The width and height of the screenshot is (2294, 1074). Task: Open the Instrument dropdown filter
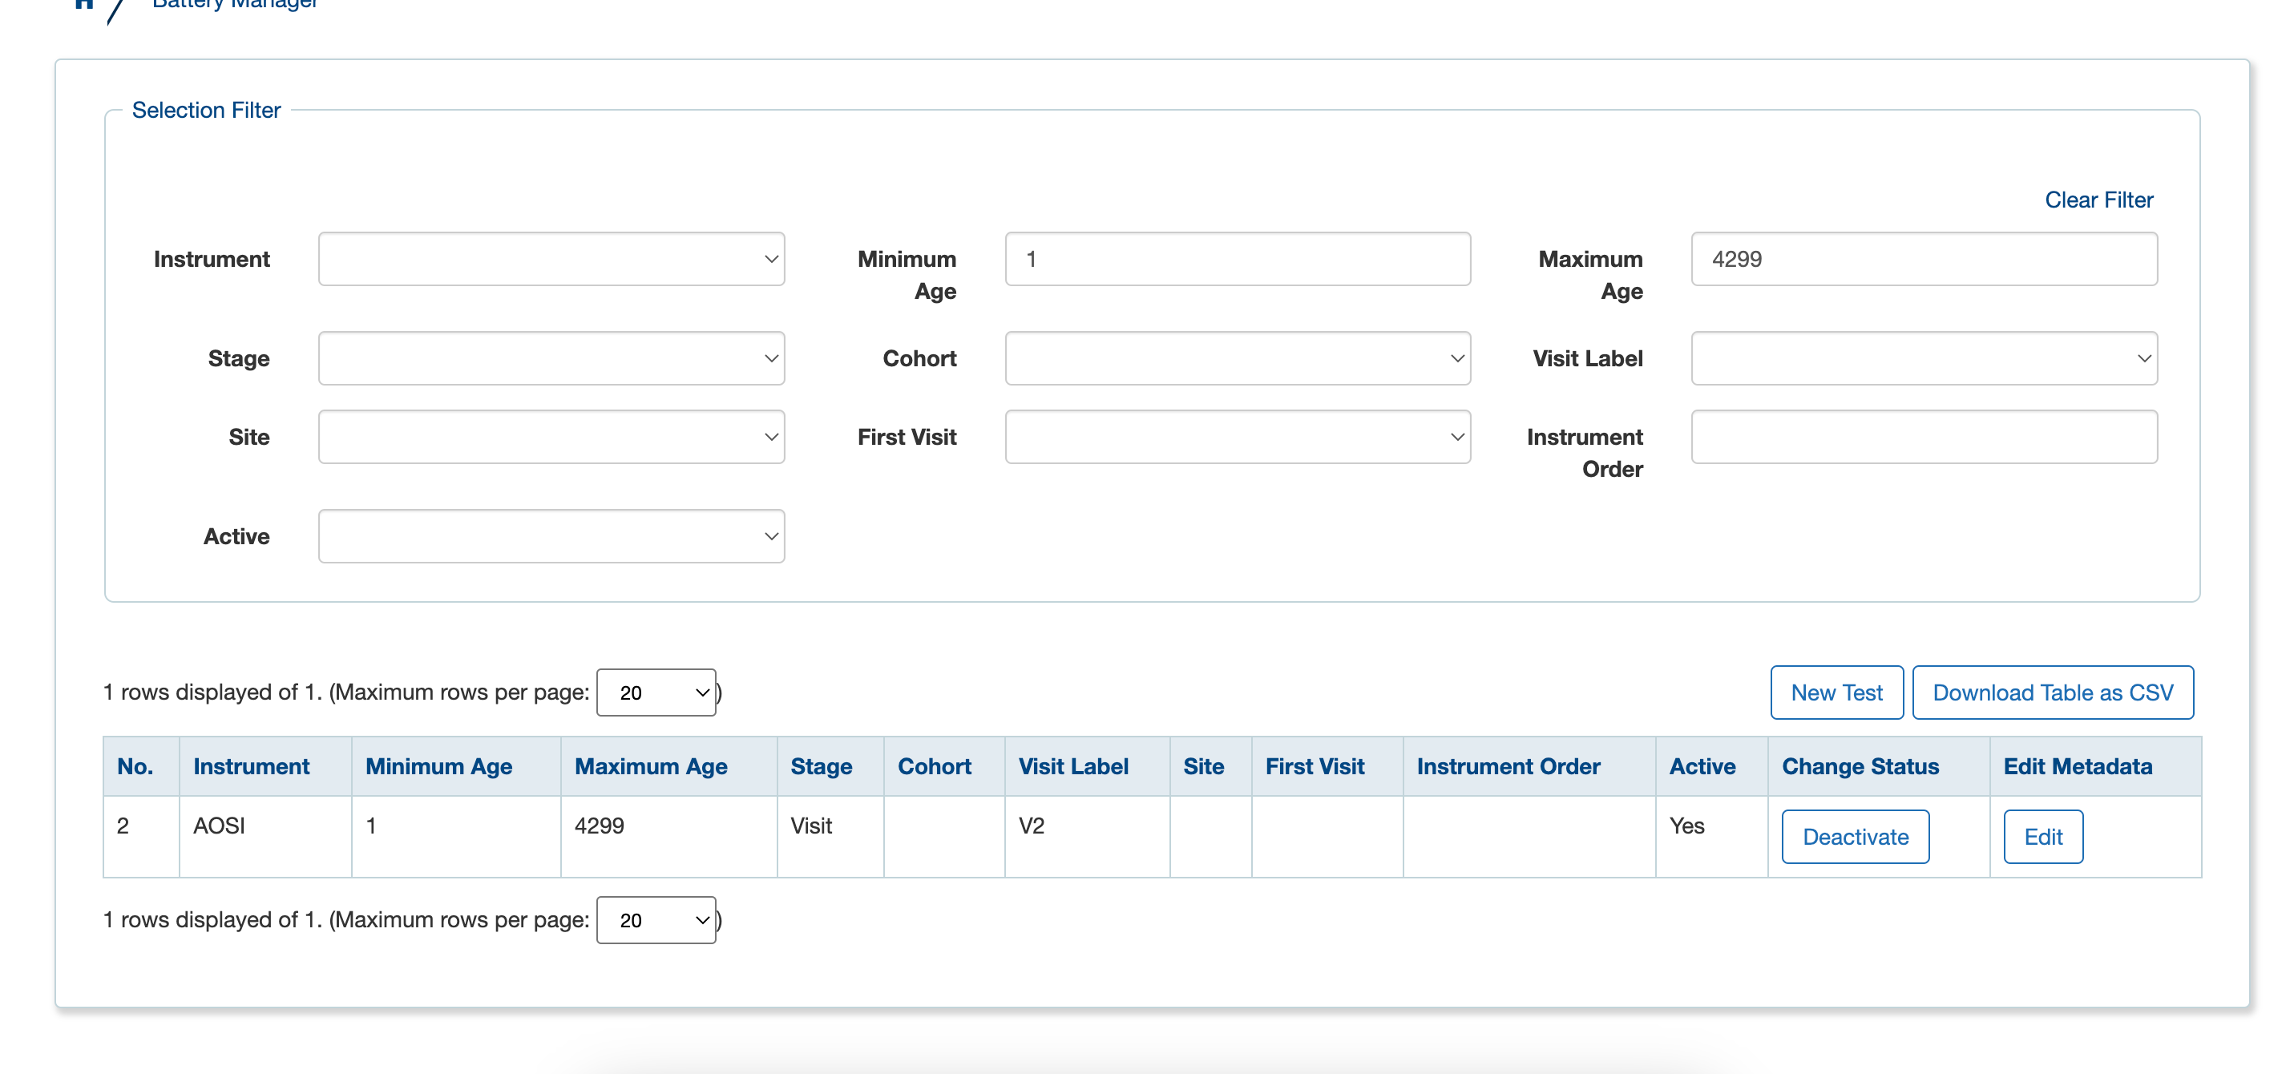[x=551, y=259]
